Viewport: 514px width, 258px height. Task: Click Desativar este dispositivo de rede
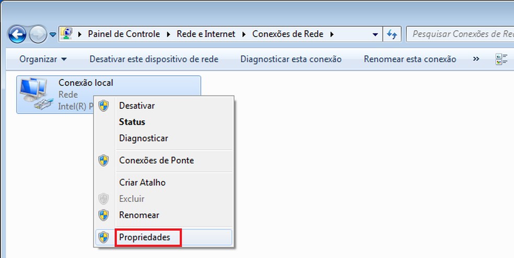154,59
